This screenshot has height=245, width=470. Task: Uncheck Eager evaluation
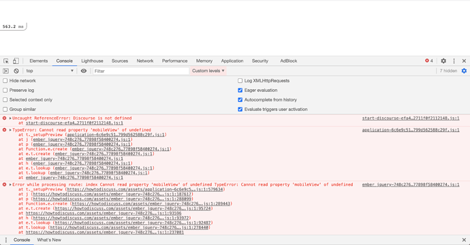coord(240,91)
